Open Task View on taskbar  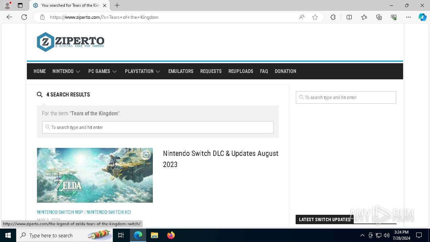pos(121,235)
